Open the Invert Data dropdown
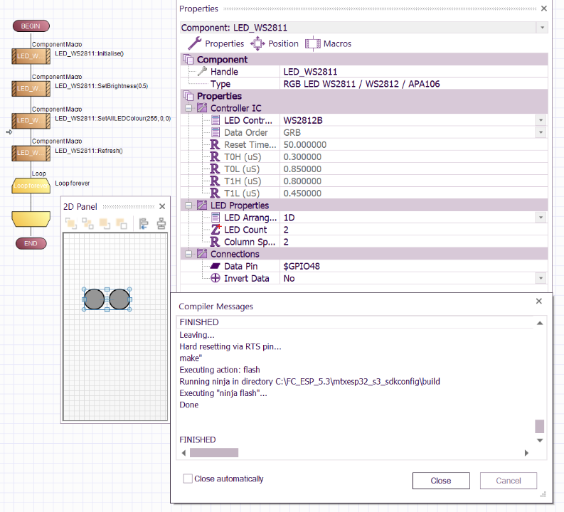Image resolution: width=564 pixels, height=512 pixels. (542, 278)
